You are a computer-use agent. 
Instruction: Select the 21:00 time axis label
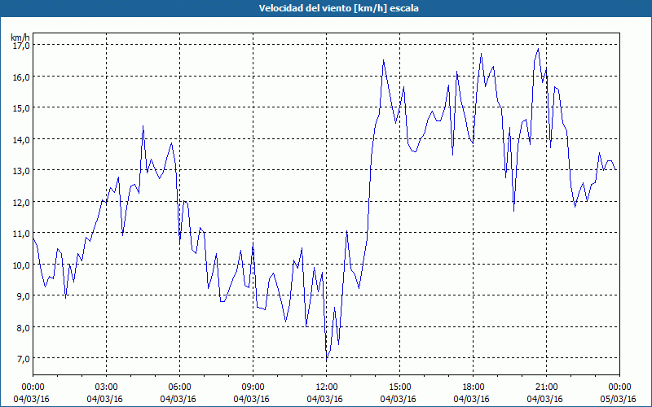(546, 387)
